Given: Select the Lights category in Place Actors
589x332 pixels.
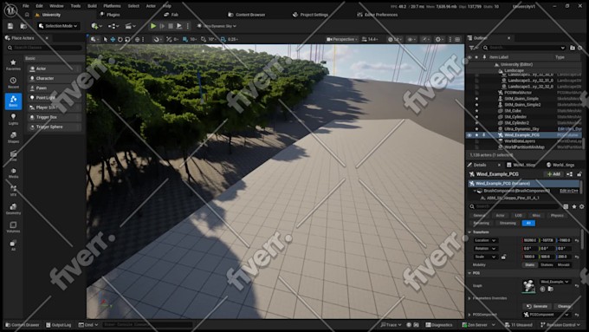Looking at the screenshot, I should pyautogui.click(x=13, y=119).
